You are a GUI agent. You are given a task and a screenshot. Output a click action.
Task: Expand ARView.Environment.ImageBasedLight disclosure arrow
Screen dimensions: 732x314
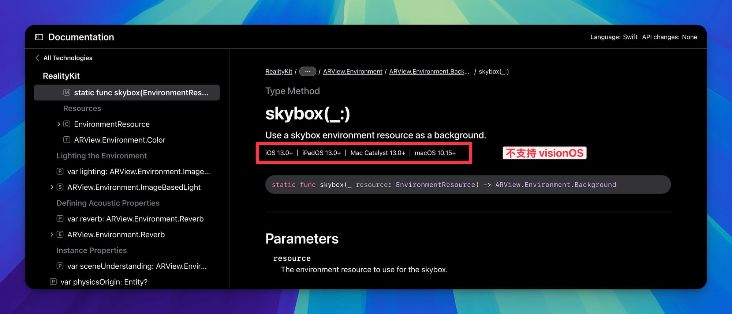click(x=52, y=187)
